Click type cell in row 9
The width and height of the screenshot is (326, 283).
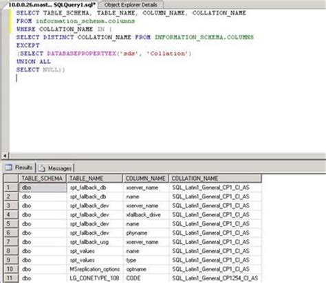point(146,260)
